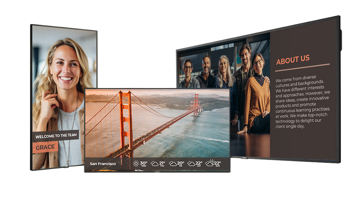Click the WELCOME TO THE TEAM banner

pos(56,136)
